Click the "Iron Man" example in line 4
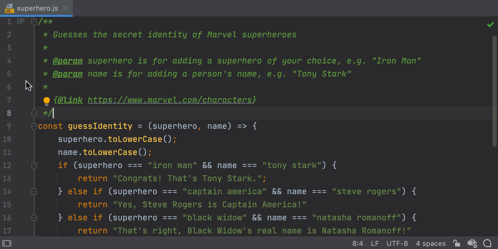Image resolution: width=498 pixels, height=249 pixels. (x=397, y=61)
